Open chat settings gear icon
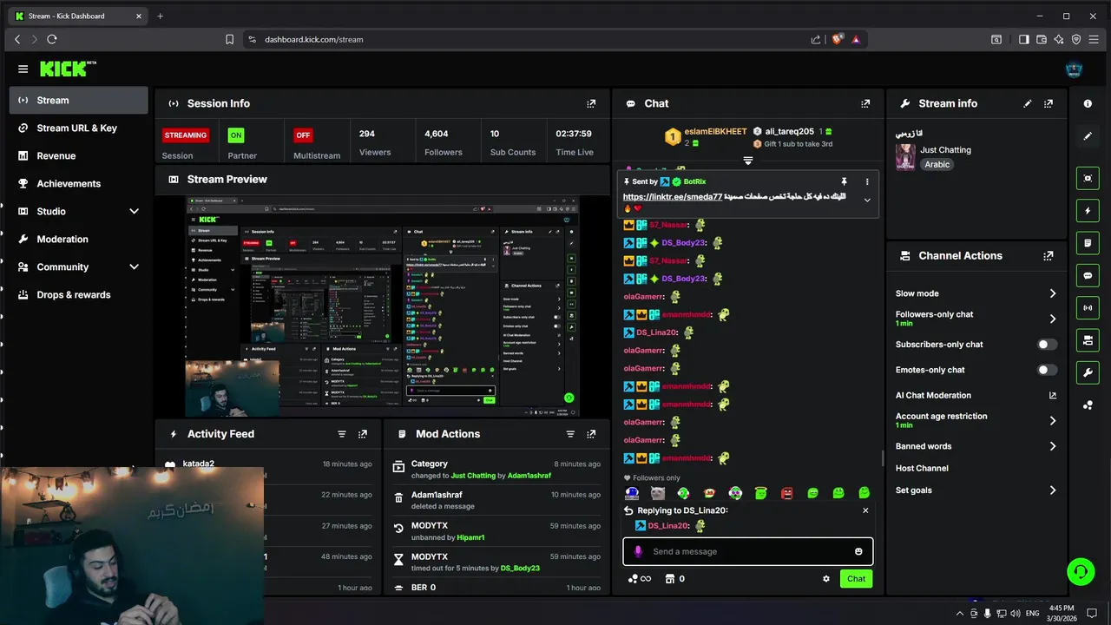 pyautogui.click(x=826, y=579)
